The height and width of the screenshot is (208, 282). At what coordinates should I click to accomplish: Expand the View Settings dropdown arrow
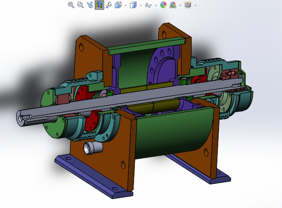pyautogui.click(x=195, y=5)
